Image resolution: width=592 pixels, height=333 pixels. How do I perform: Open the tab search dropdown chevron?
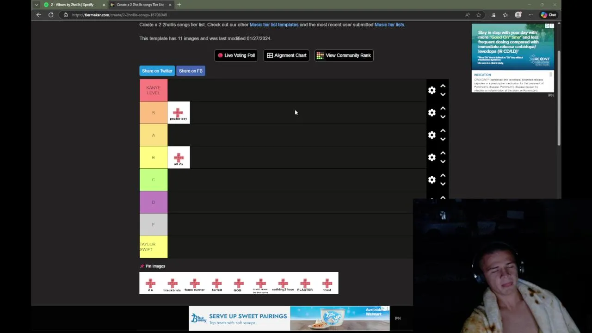pos(36,5)
